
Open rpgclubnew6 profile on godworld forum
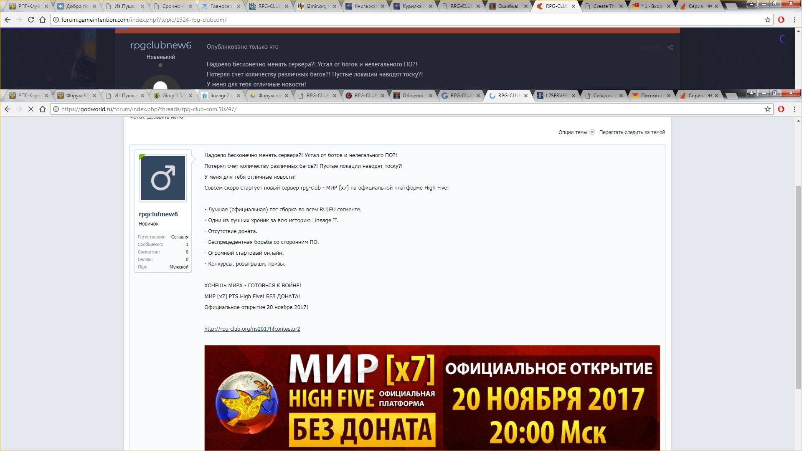[x=158, y=214]
